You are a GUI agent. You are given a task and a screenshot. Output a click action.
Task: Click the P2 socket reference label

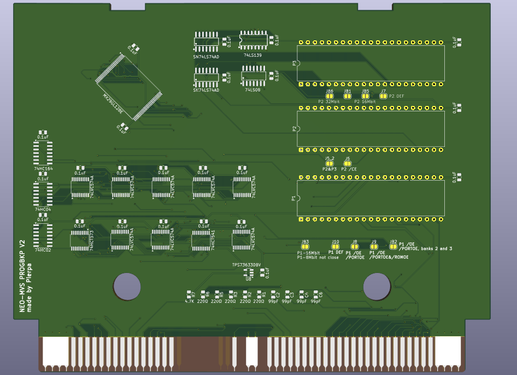coord(295,129)
